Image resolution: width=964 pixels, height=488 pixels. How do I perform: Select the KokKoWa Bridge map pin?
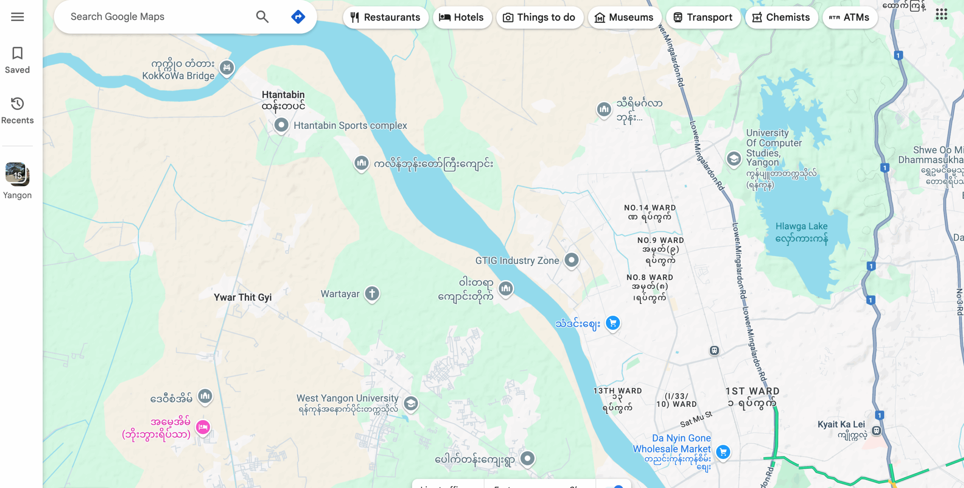227,68
